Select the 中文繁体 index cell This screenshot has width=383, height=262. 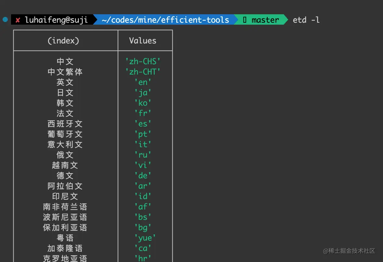point(65,72)
